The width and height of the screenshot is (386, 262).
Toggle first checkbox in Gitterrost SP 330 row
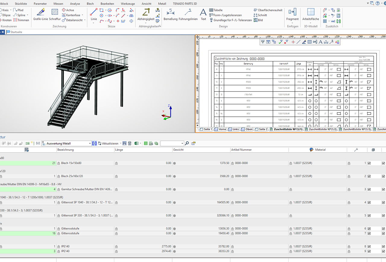(369, 215)
